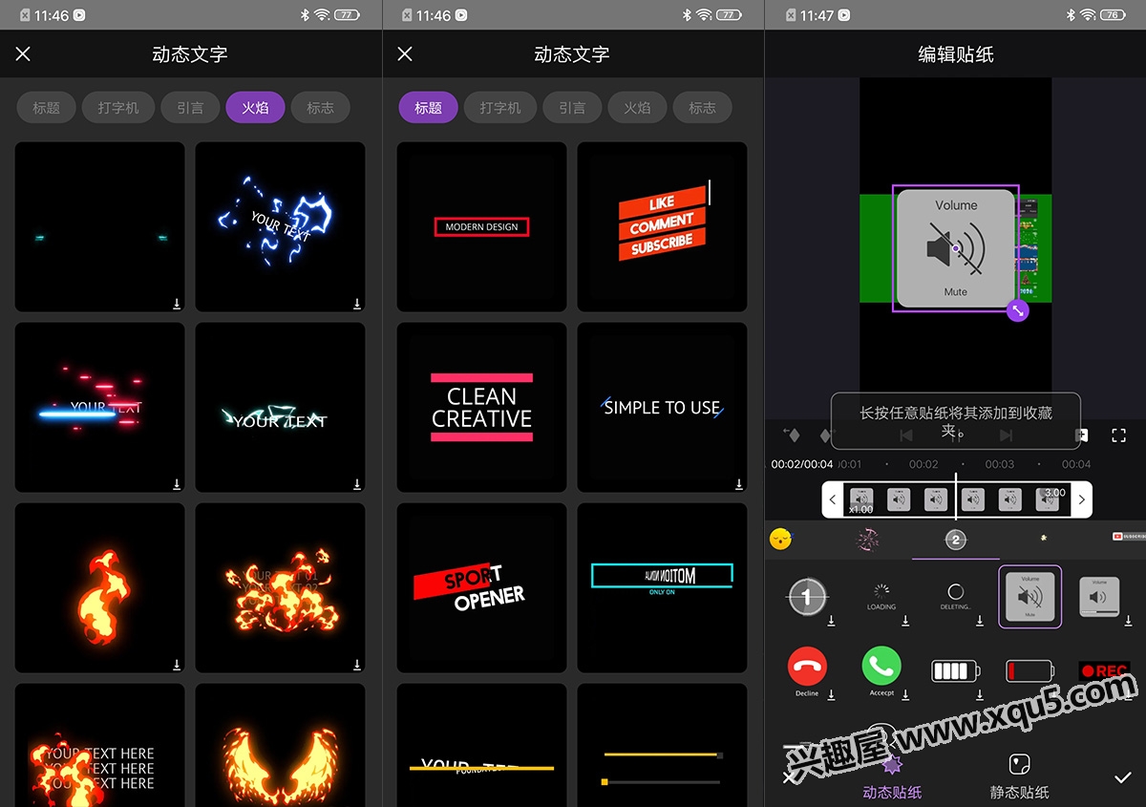
Task: Select the Volume Mute sticker in preview
Action: 956,248
